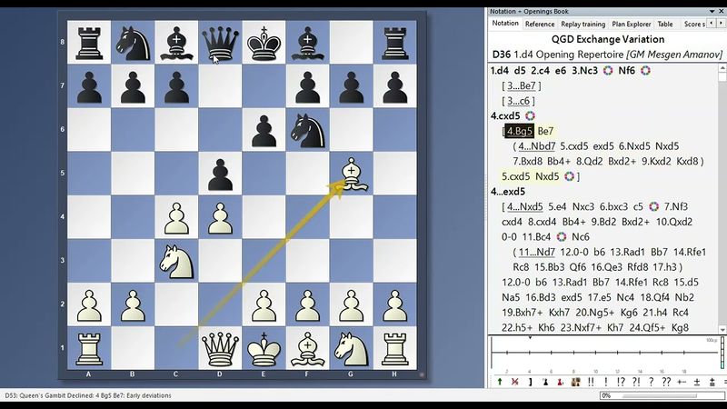Click the chessboard diagram icon in annotation toolbar

[x=576, y=382]
